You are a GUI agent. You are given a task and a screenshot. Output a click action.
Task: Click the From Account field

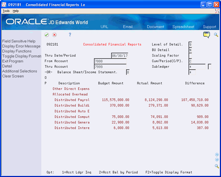click(110, 61)
